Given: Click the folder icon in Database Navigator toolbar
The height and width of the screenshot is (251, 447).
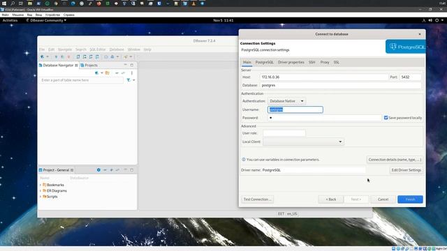Looking at the screenshot, I should coord(108,73).
